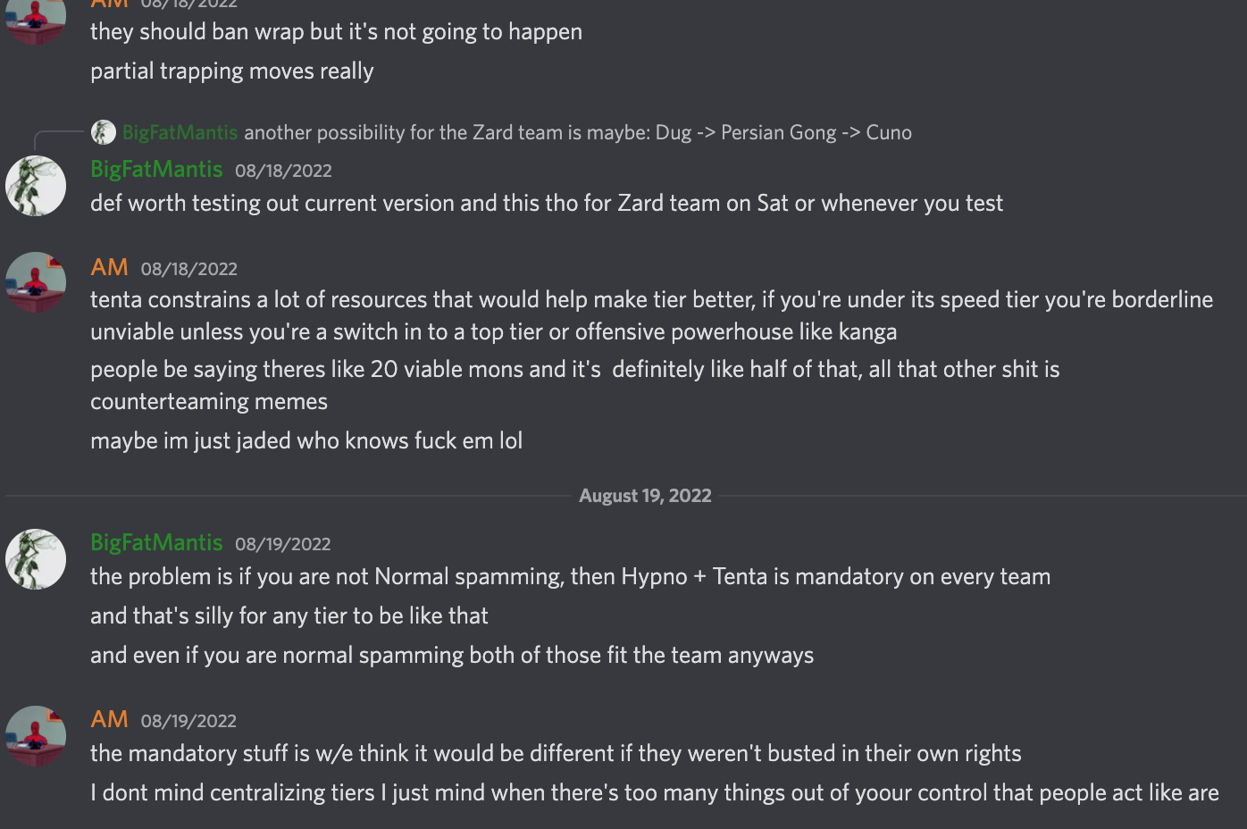Open AM's avatar beside "the mandatory stuff" message
Viewport: 1247px width, 829px height.
pyautogui.click(x=36, y=736)
